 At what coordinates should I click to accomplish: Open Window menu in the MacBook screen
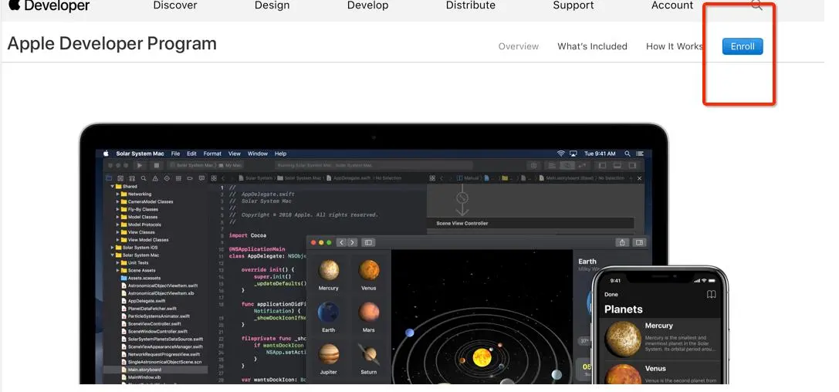(257, 154)
